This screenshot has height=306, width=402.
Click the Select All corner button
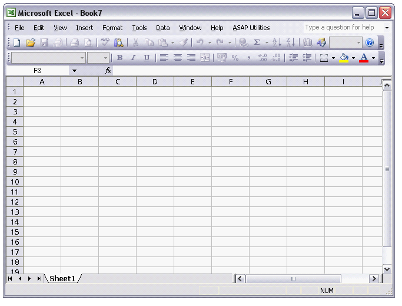pos(15,82)
